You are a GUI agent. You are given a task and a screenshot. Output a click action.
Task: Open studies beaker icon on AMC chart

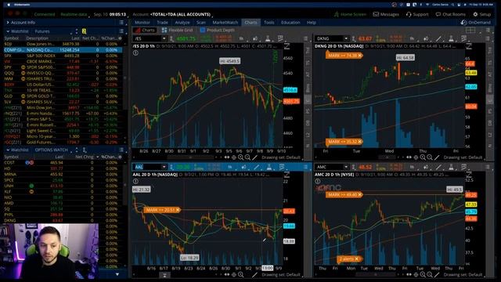[x=451, y=167]
